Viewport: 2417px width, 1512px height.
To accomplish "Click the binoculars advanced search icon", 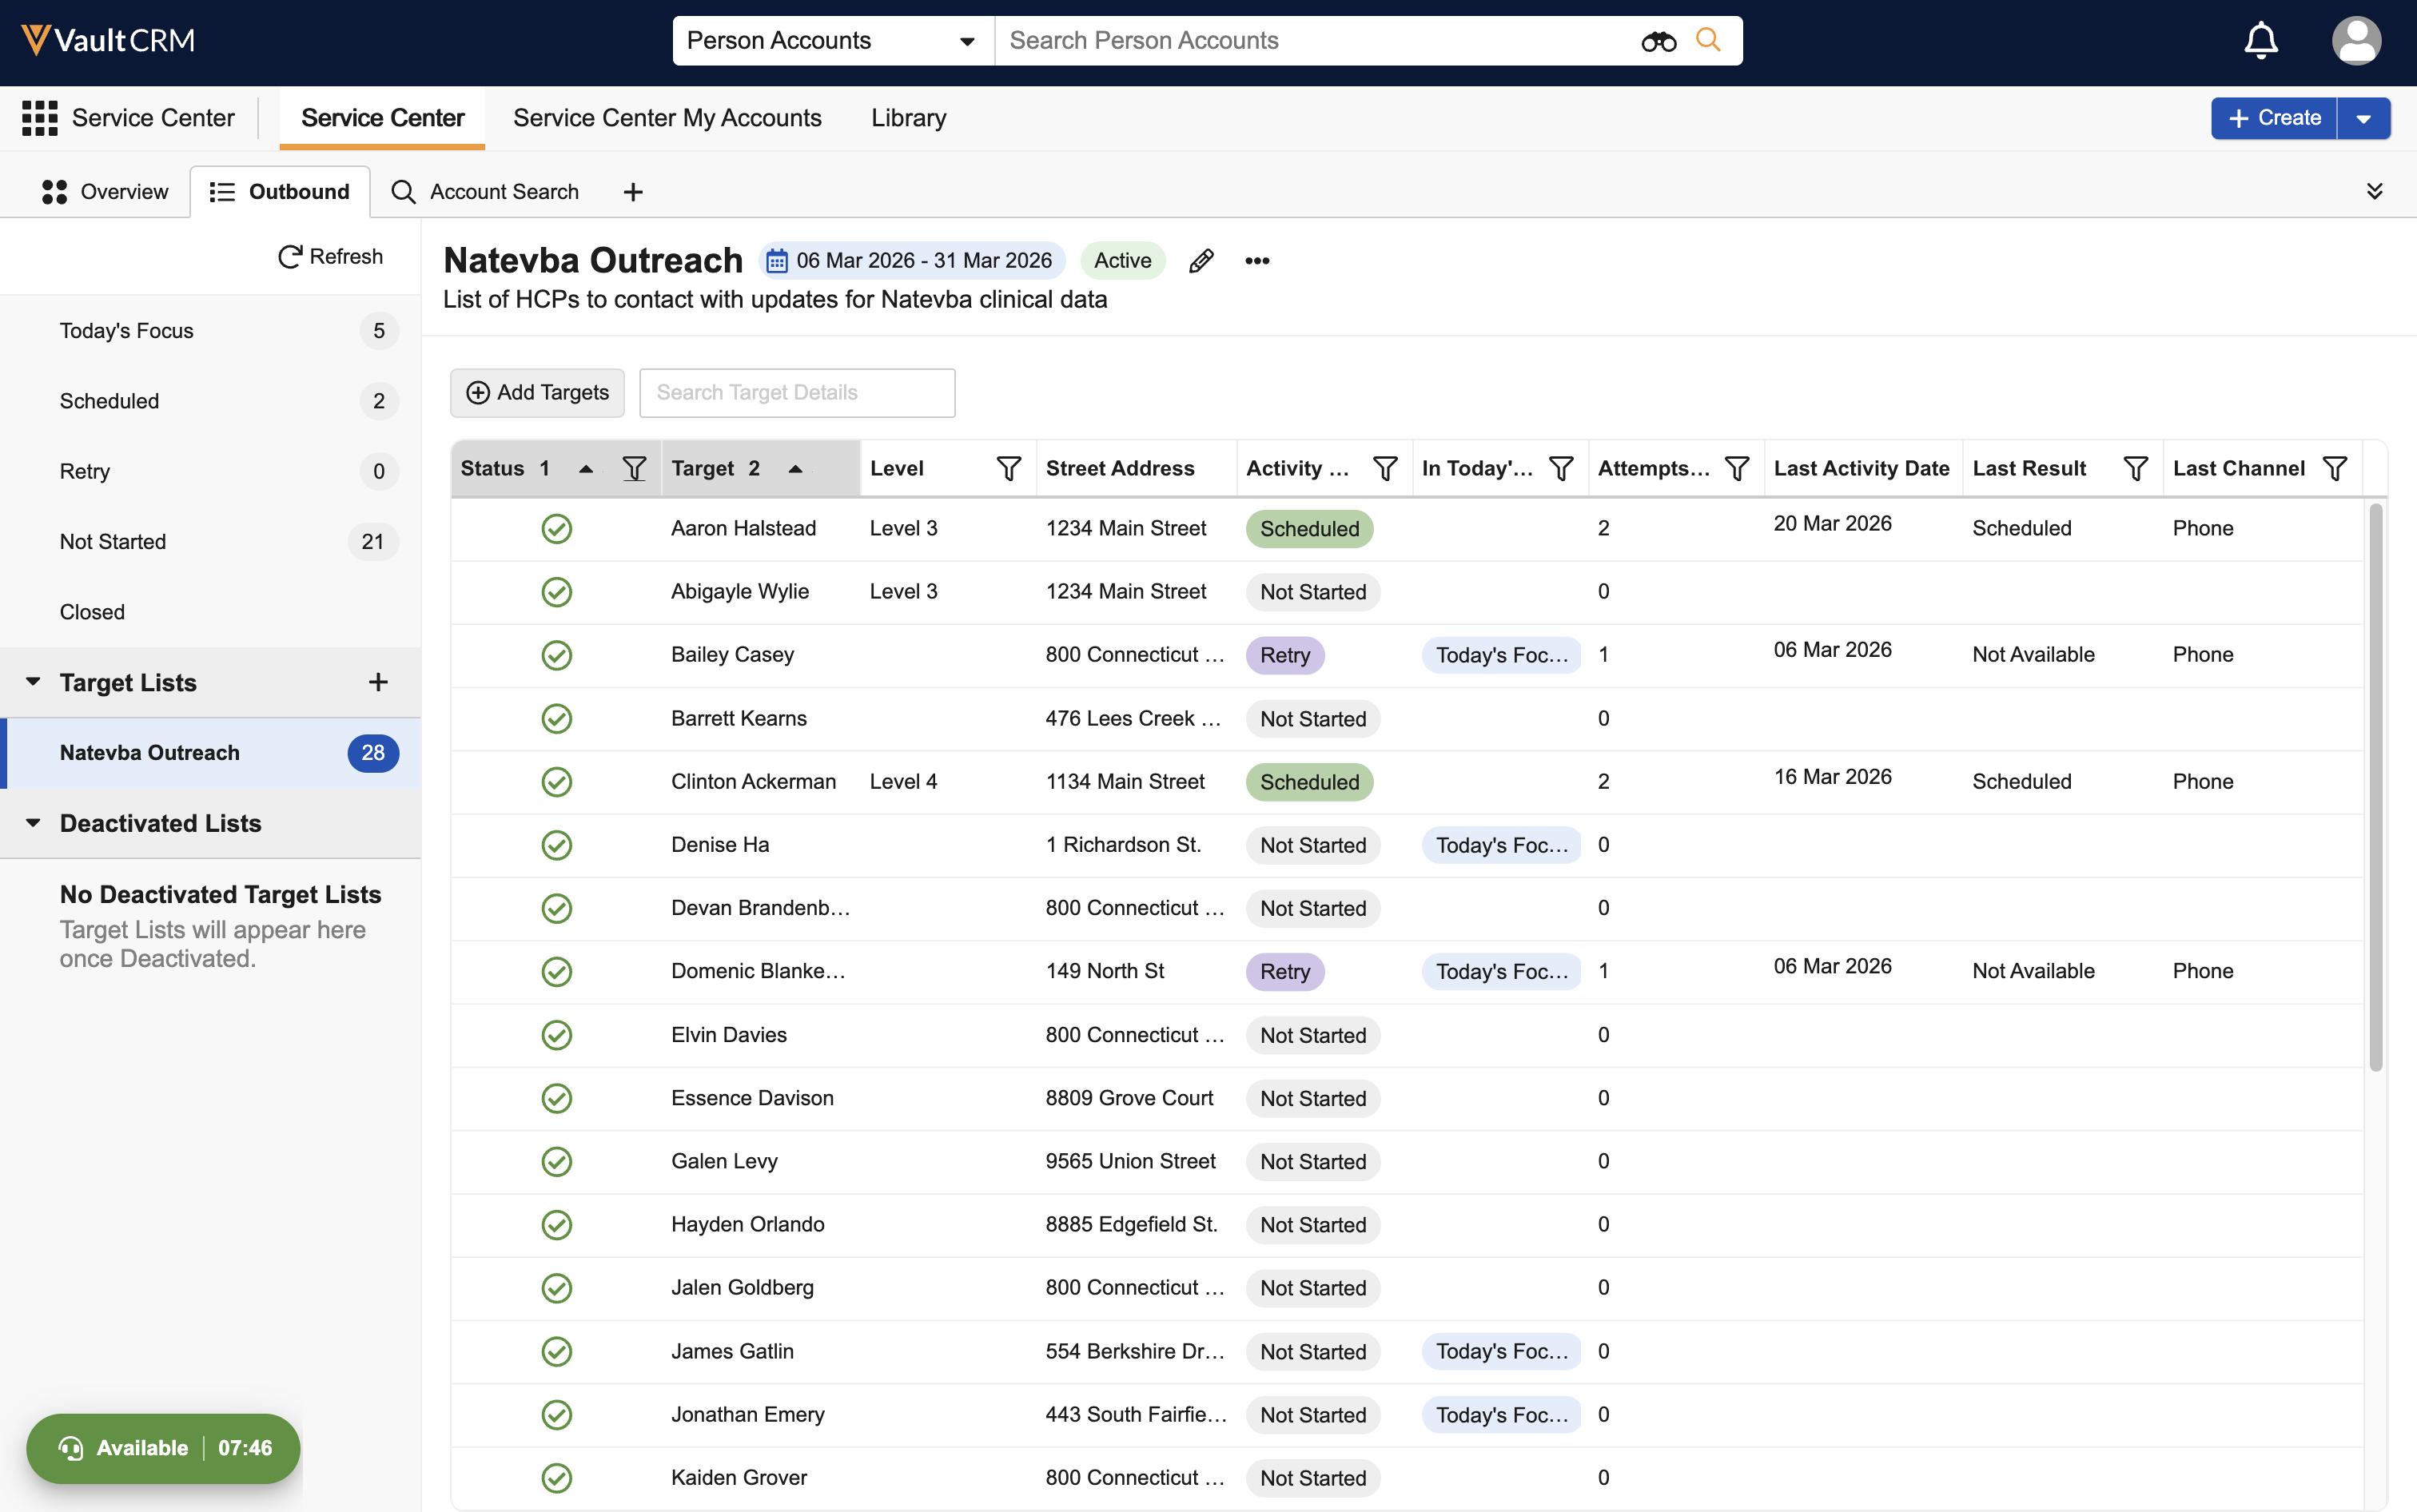I will coord(1658,41).
